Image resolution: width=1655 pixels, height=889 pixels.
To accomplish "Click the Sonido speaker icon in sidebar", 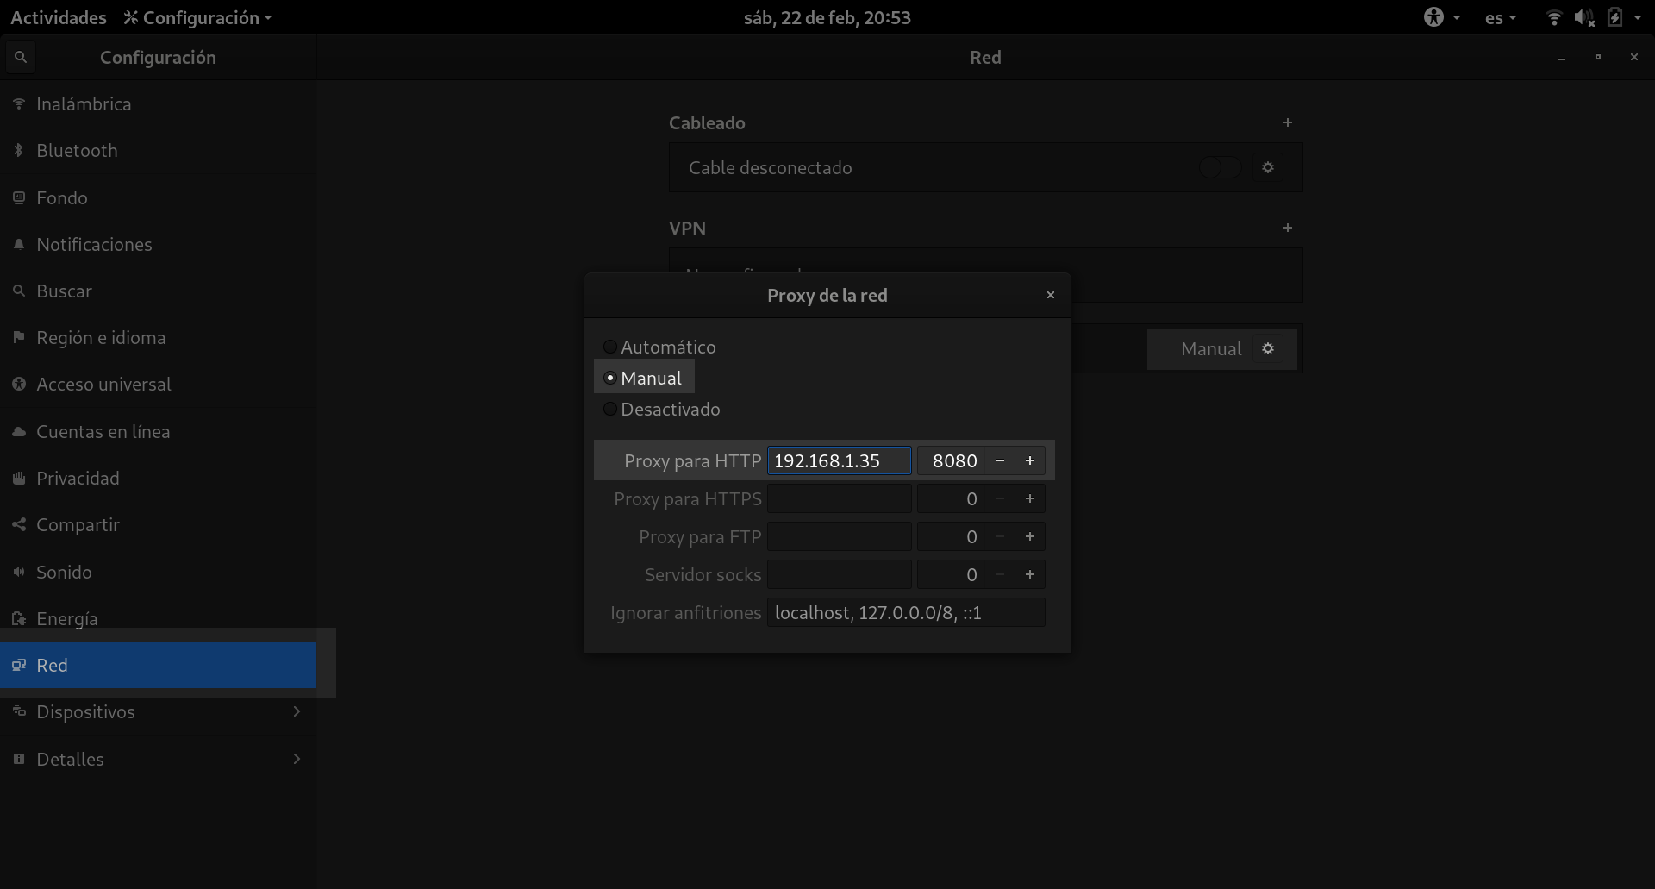I will 19,573.
